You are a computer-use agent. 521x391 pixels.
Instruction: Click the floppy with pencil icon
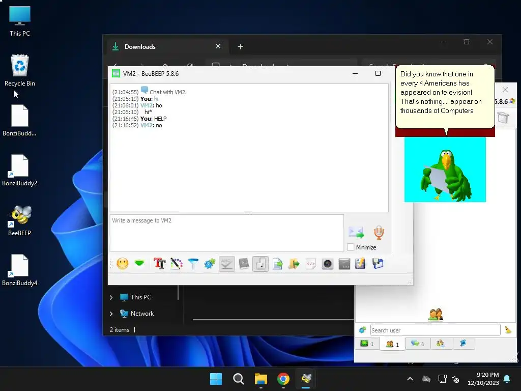tap(361, 264)
